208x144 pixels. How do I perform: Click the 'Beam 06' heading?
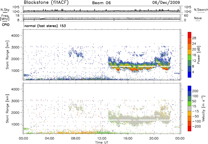[101, 3]
